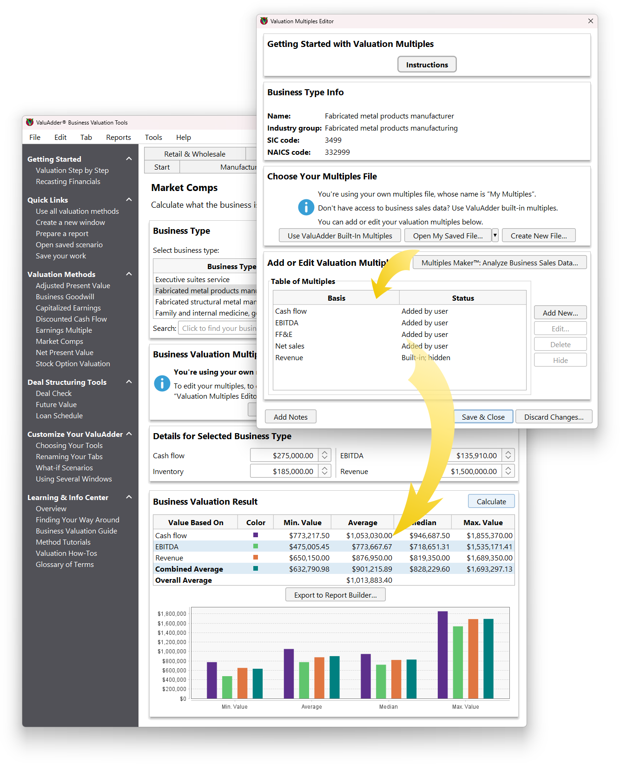This screenshot has height=764, width=620.
Task: Switch to the Start tab
Action: tap(162, 167)
